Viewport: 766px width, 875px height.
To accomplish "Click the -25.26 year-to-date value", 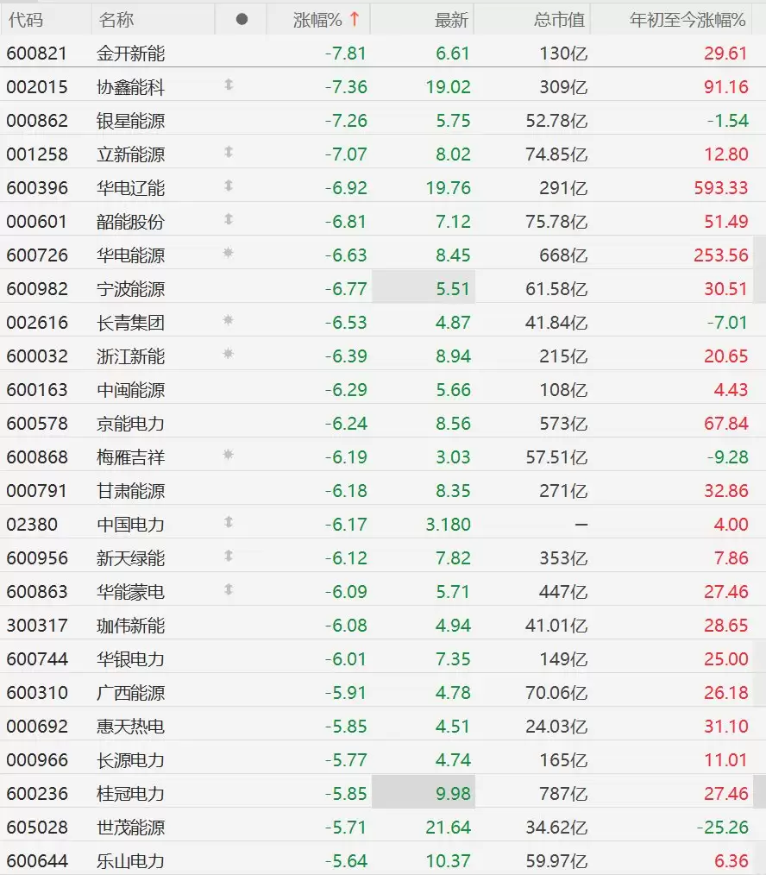I will click(x=723, y=827).
